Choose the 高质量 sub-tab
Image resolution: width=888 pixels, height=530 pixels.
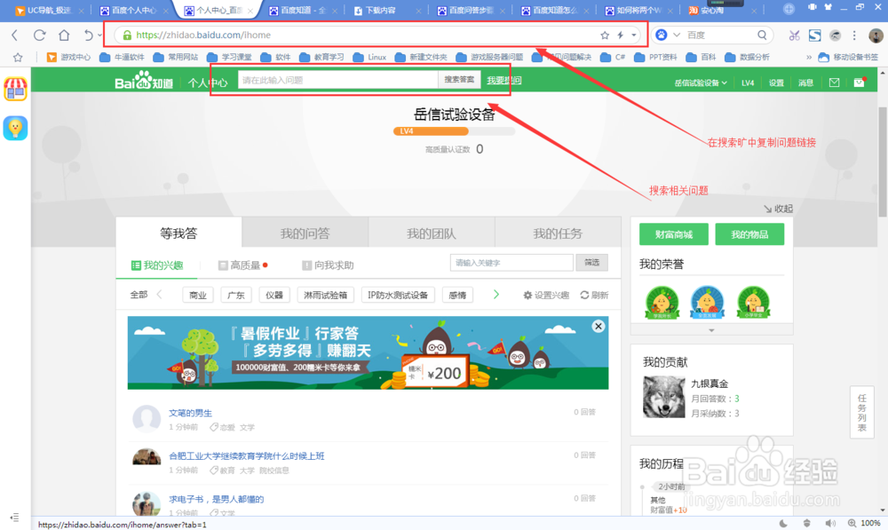[243, 265]
